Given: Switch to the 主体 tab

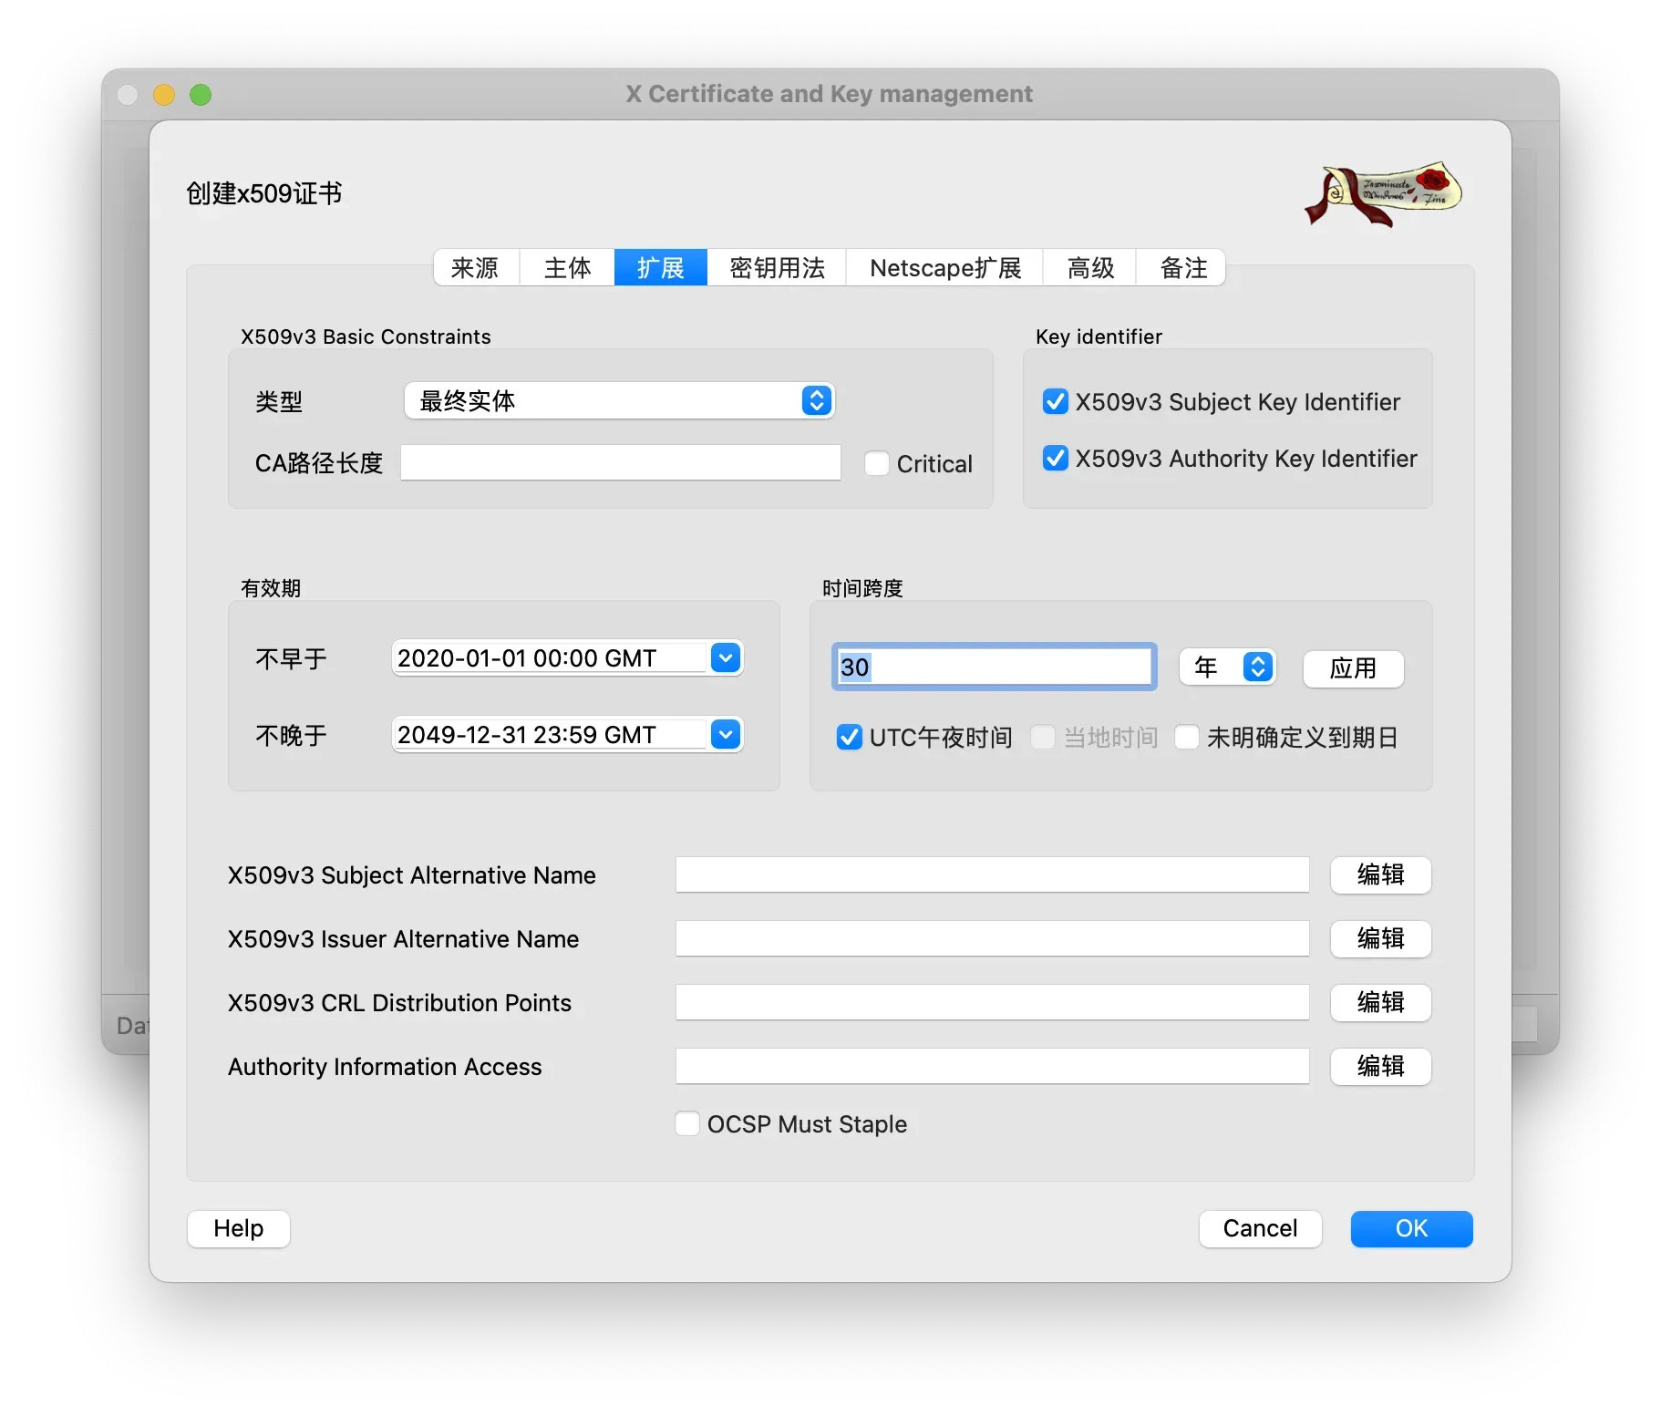Looking at the screenshot, I should coord(567,268).
